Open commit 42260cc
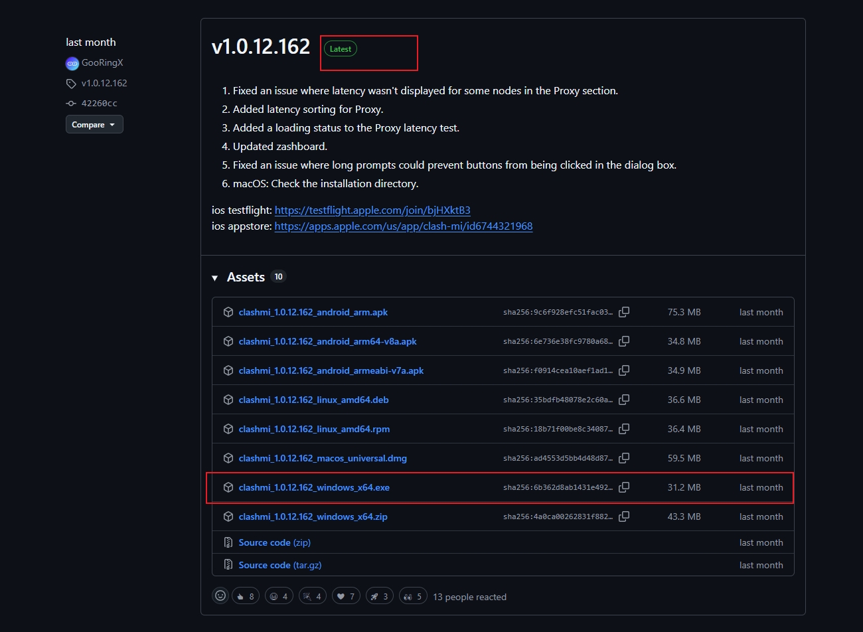 tap(99, 104)
